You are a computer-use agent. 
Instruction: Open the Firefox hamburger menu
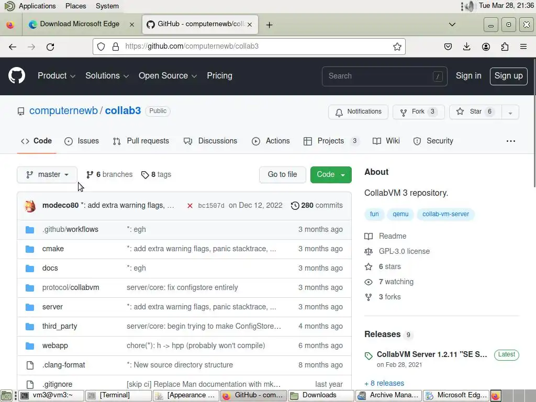point(523,47)
